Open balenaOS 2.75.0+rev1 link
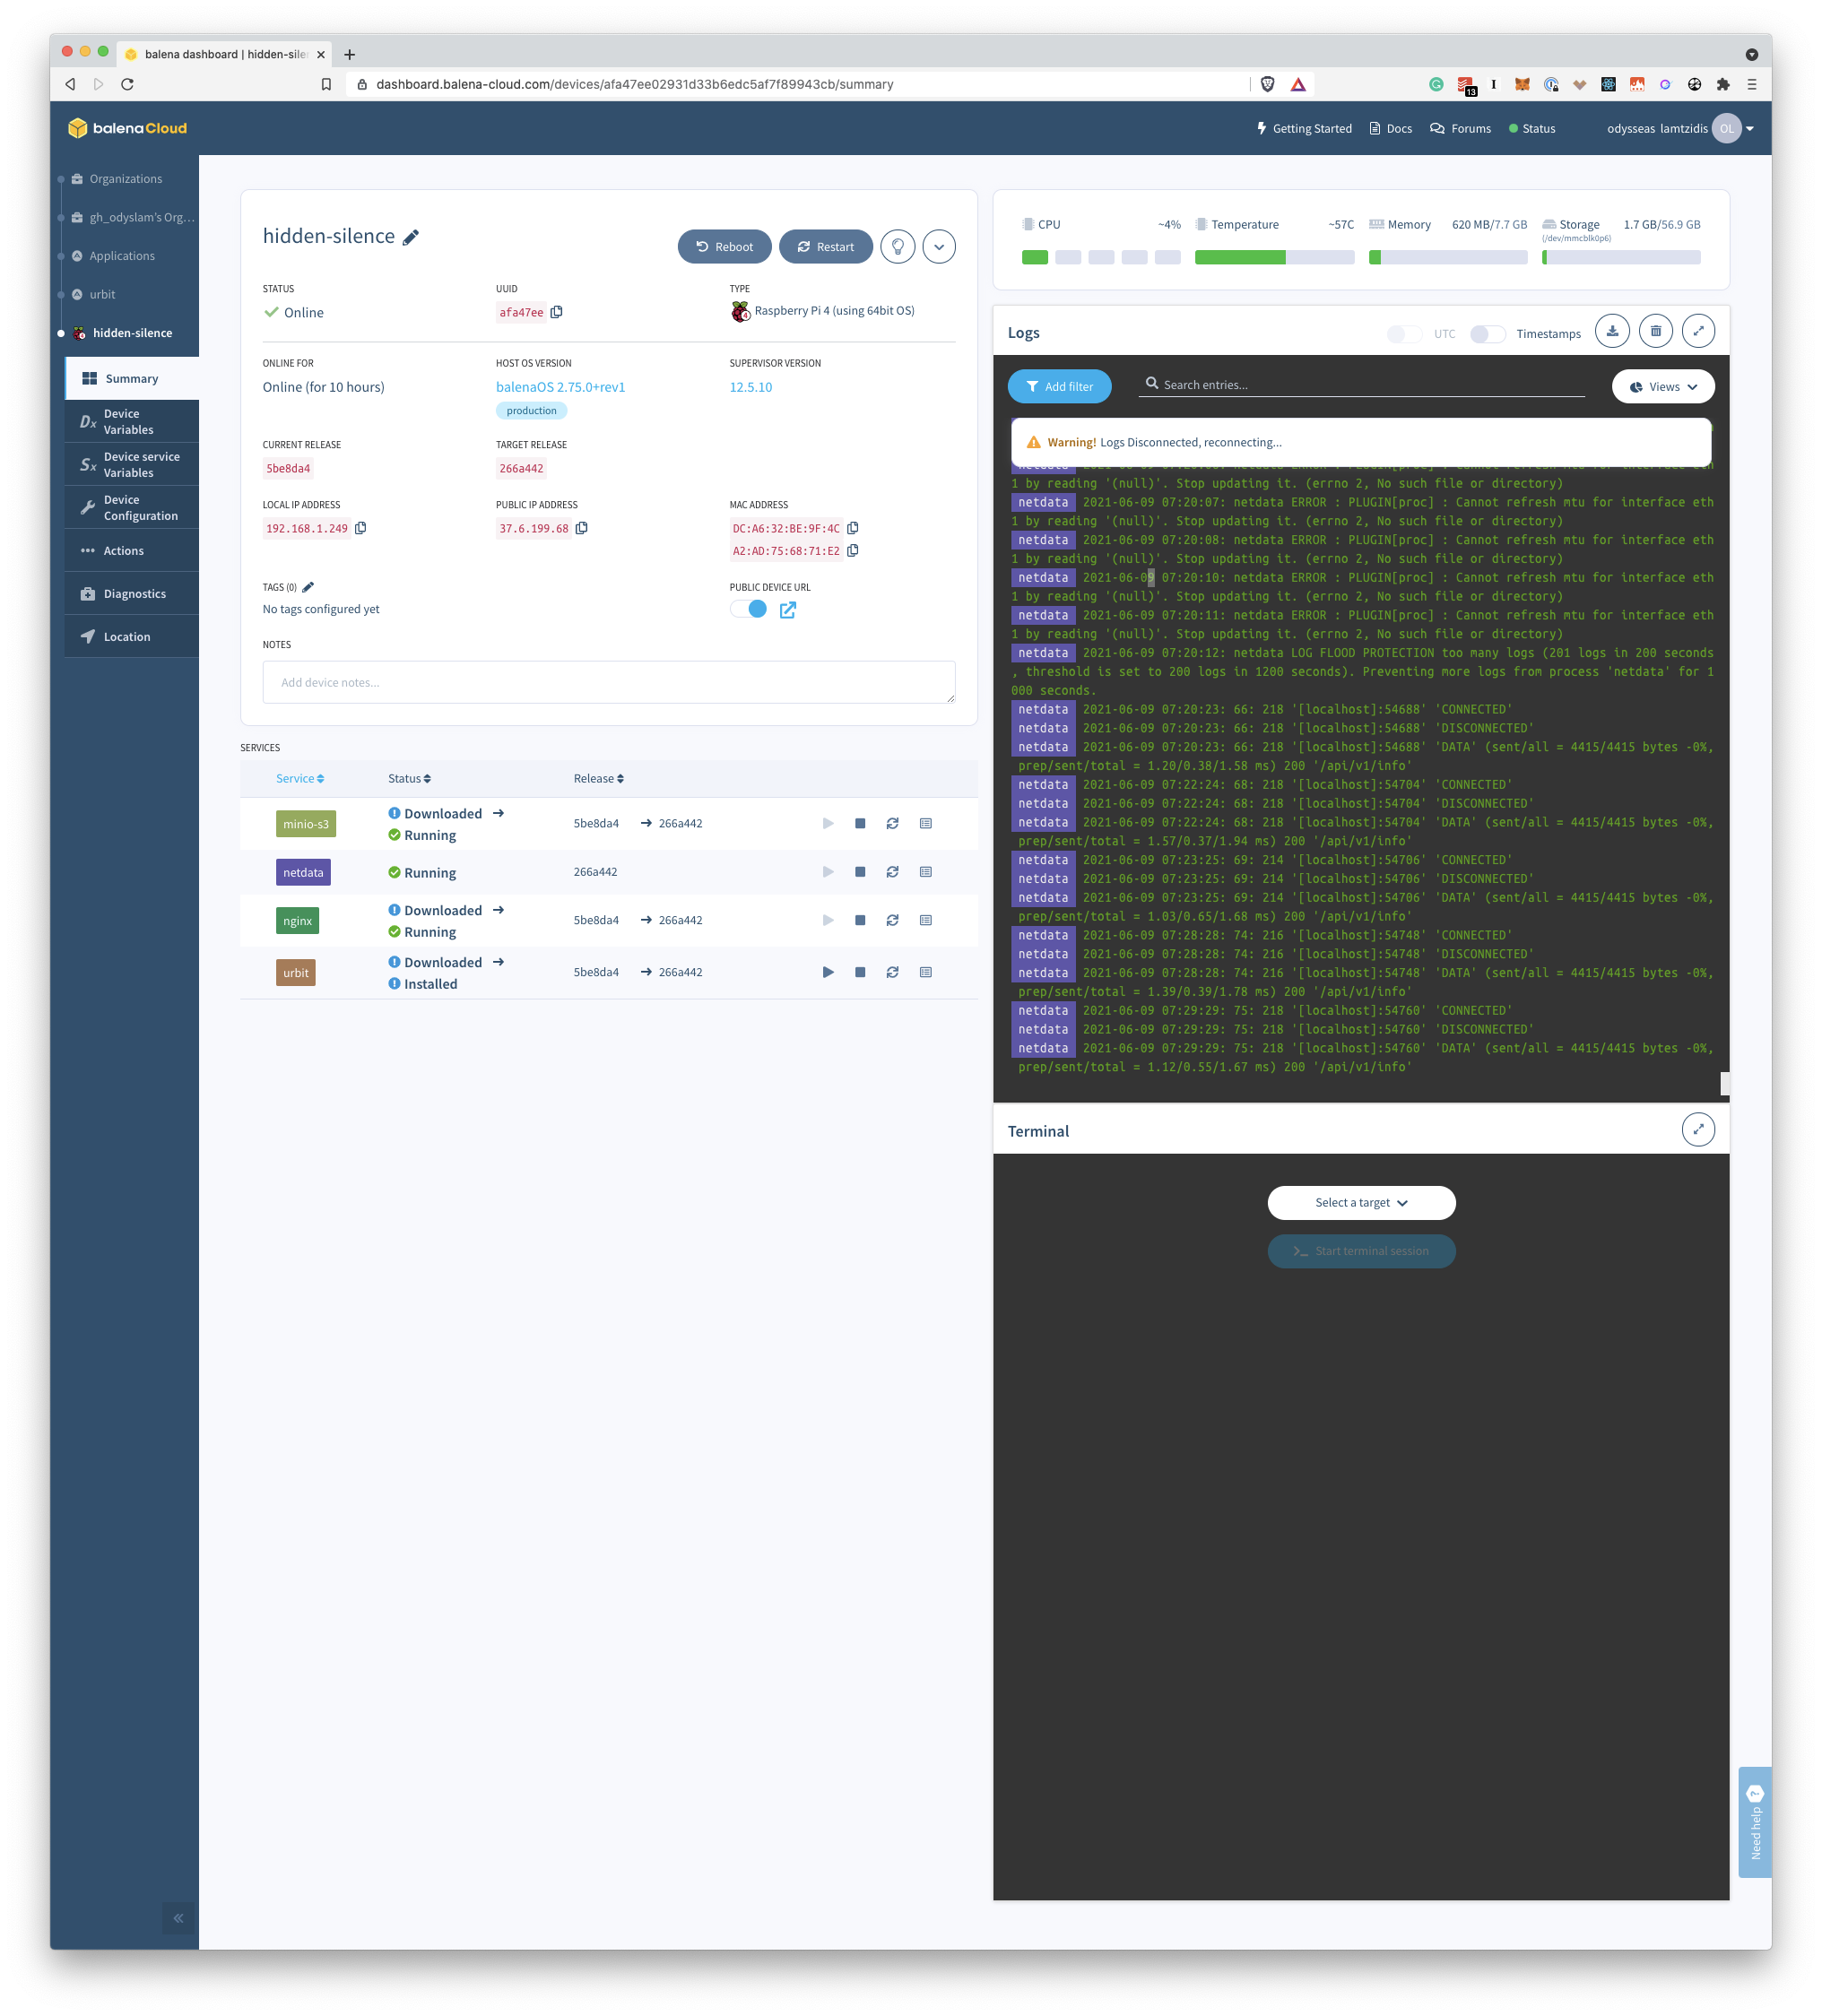Viewport: 1822px width, 2016px height. coord(560,387)
